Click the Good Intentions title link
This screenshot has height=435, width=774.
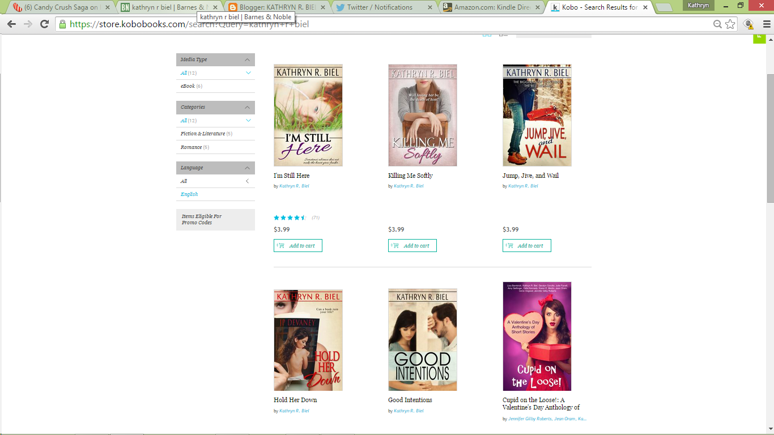[x=410, y=400]
